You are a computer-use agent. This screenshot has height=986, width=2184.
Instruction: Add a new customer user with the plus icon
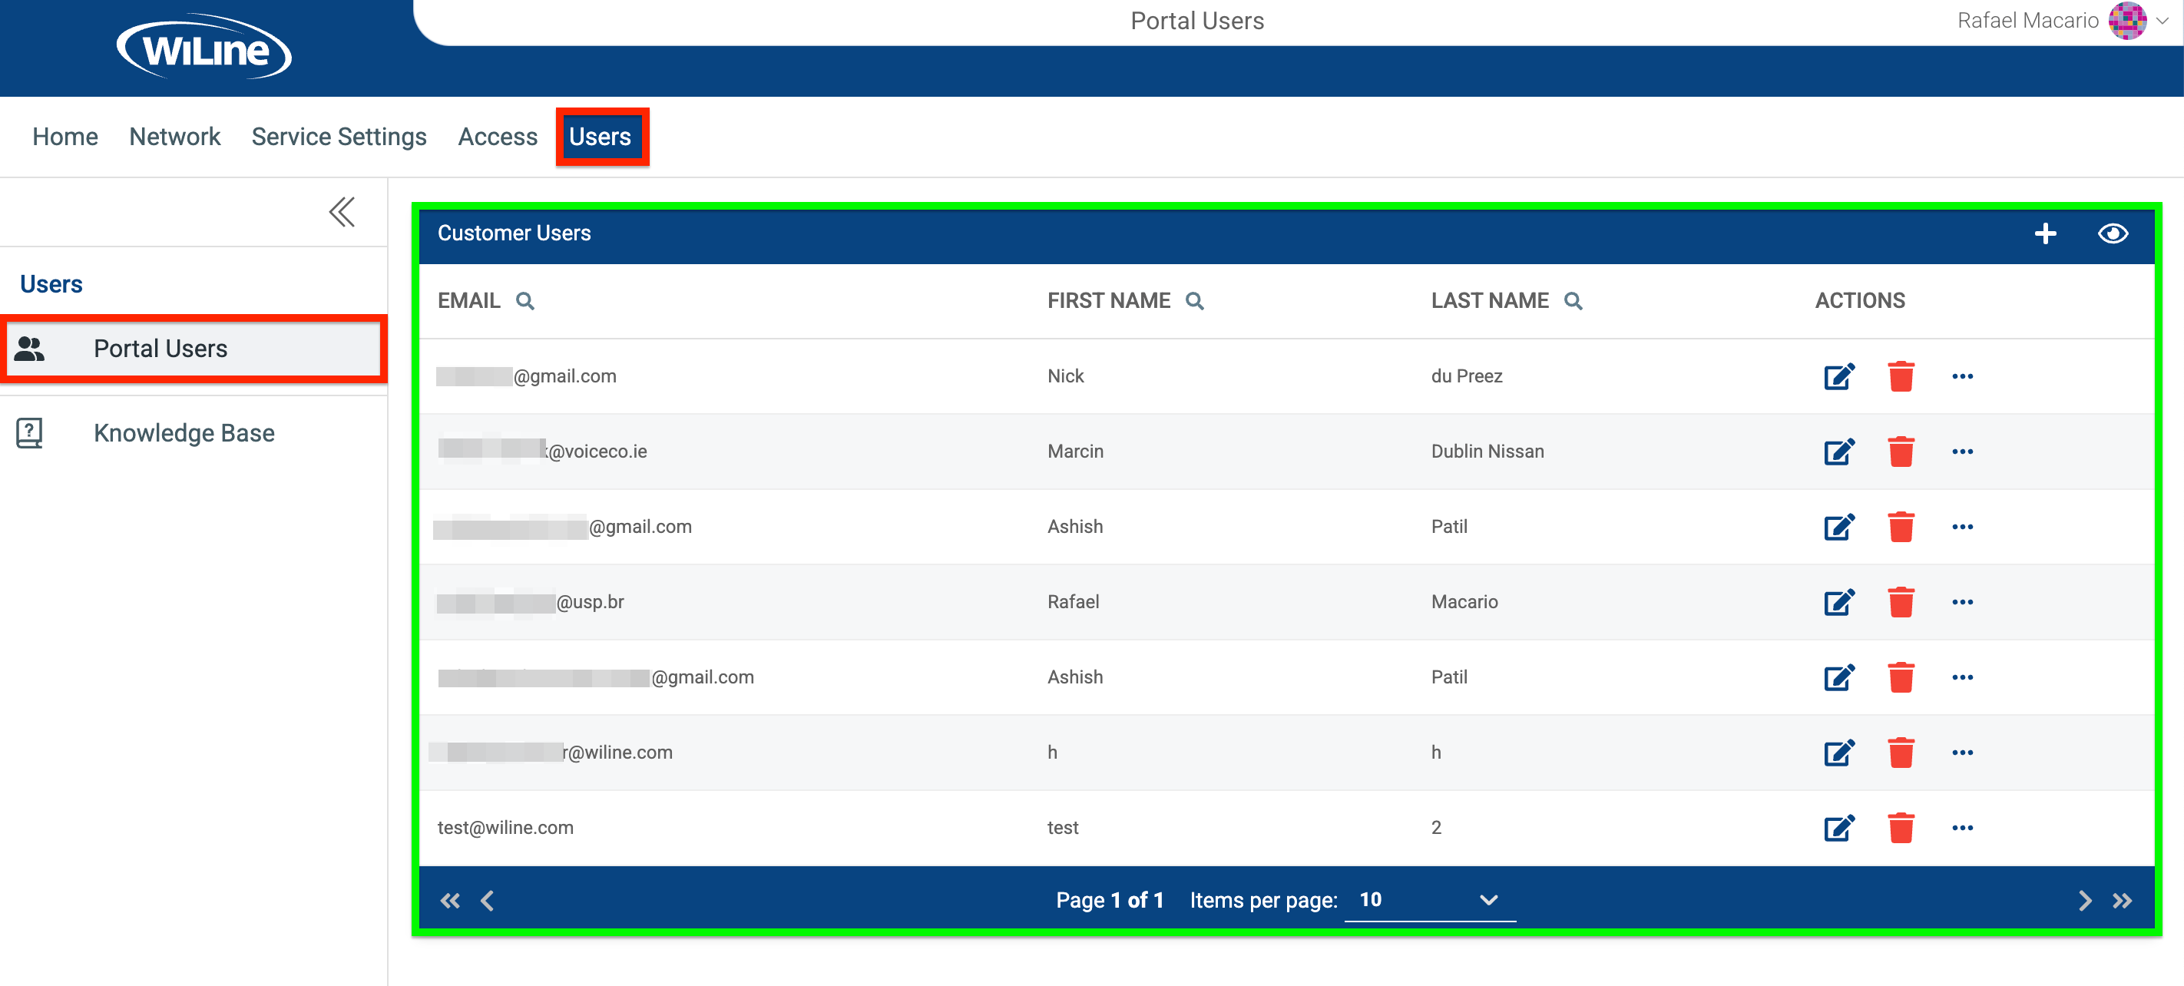(x=2046, y=233)
